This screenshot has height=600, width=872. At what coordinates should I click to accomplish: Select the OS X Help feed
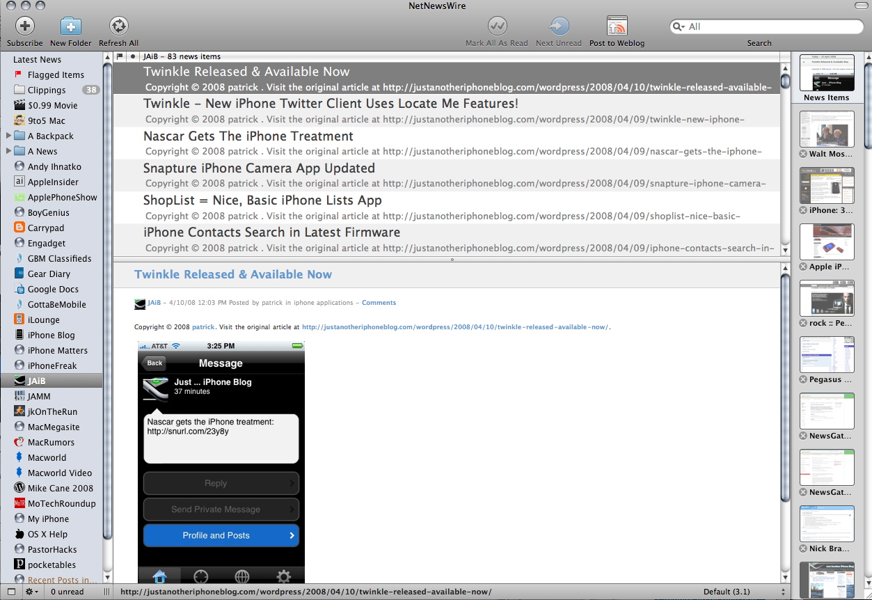(x=47, y=534)
